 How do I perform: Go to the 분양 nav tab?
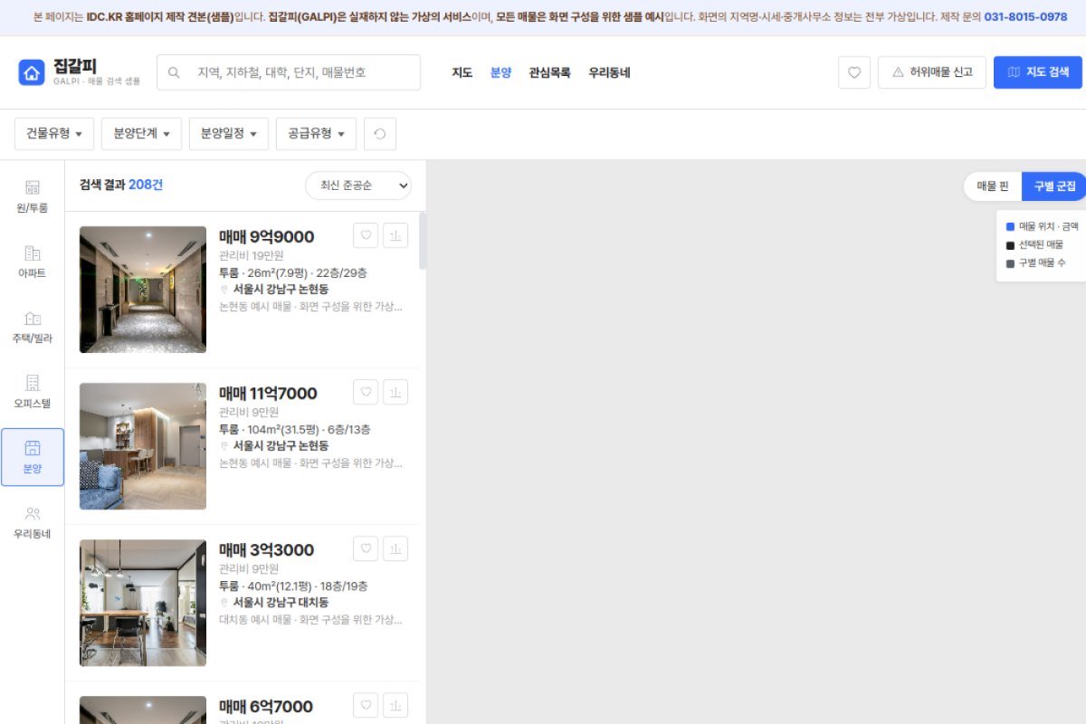500,72
